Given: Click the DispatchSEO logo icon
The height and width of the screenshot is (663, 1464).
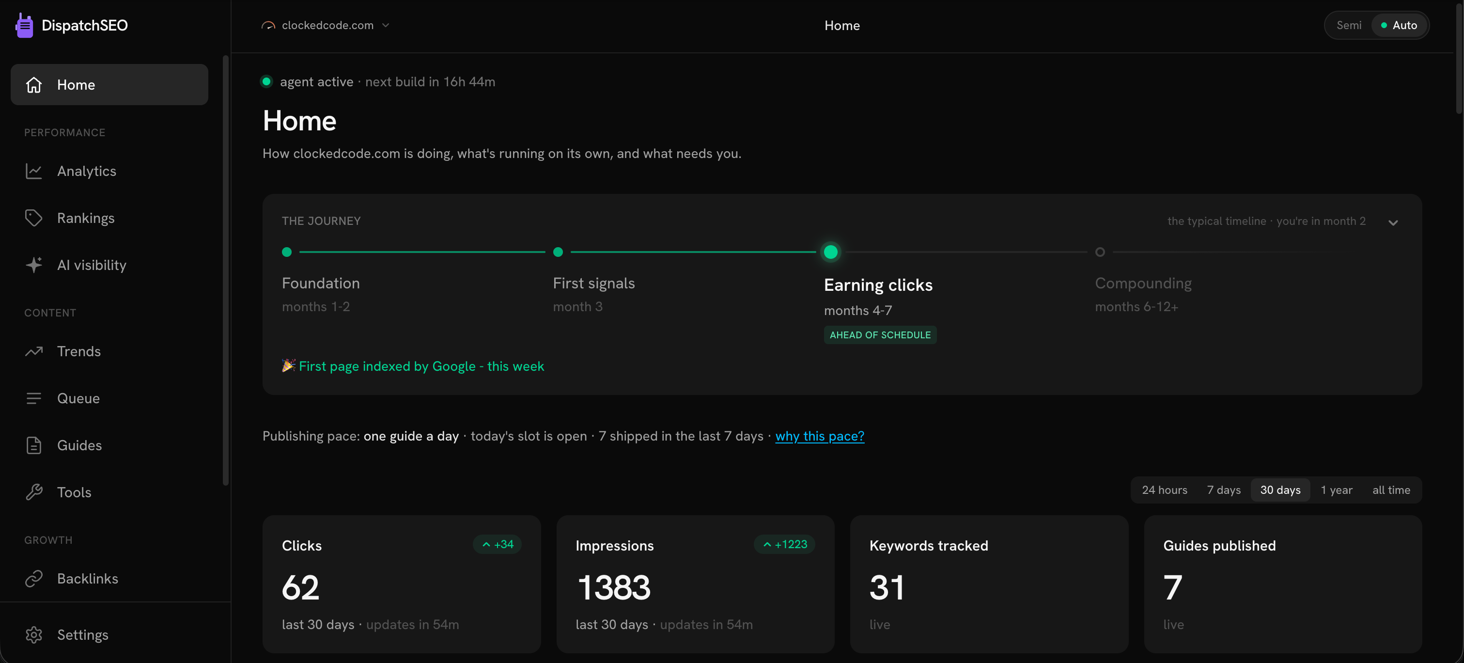Looking at the screenshot, I should pyautogui.click(x=24, y=26).
